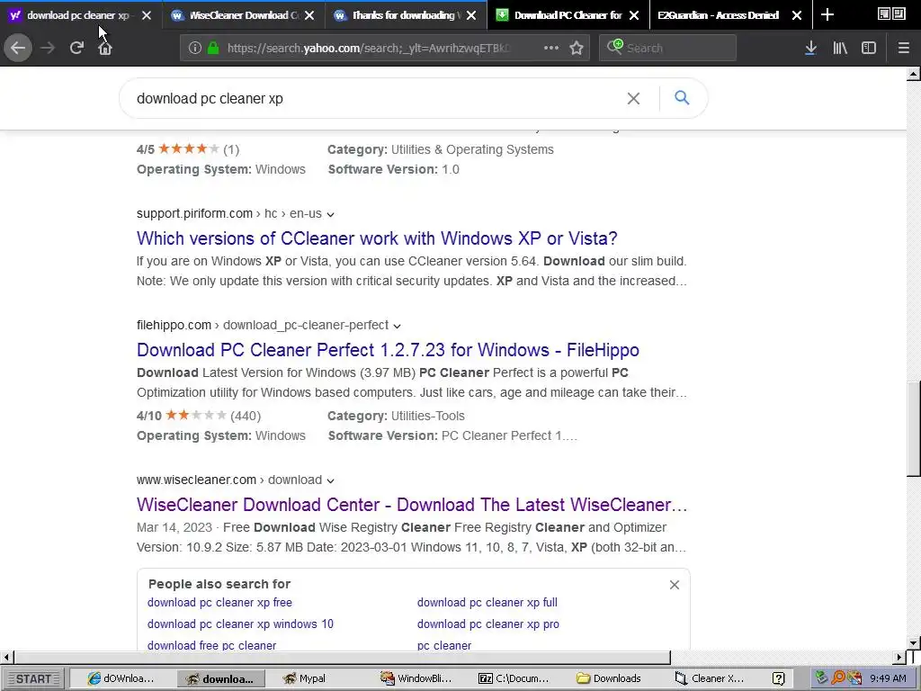Go back with the browser back arrow
The image size is (921, 691).
[x=18, y=48]
